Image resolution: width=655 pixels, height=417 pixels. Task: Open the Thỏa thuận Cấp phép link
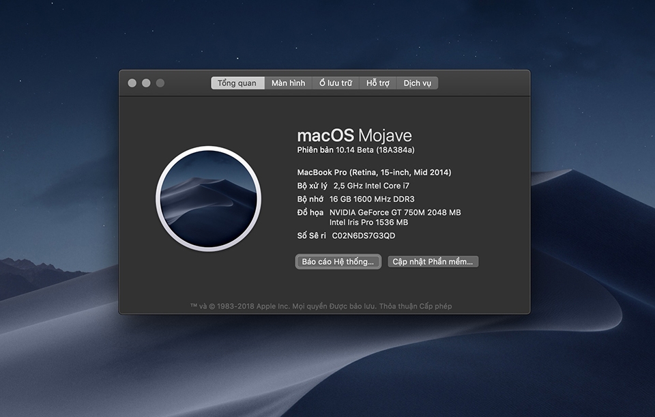coord(416,306)
